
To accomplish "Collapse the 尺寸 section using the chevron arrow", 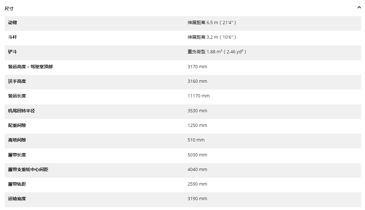I will click(359, 8).
